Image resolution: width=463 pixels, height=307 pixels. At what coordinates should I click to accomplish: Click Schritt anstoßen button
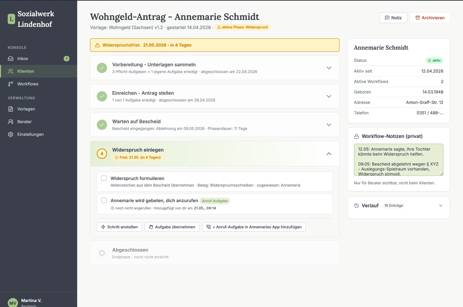pyautogui.click(x=119, y=227)
